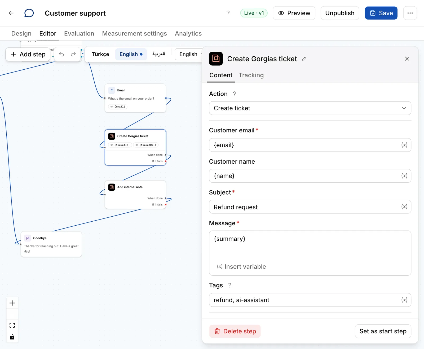Insert variable in Tags field
Screen dimensions: 424x349
coord(404,300)
